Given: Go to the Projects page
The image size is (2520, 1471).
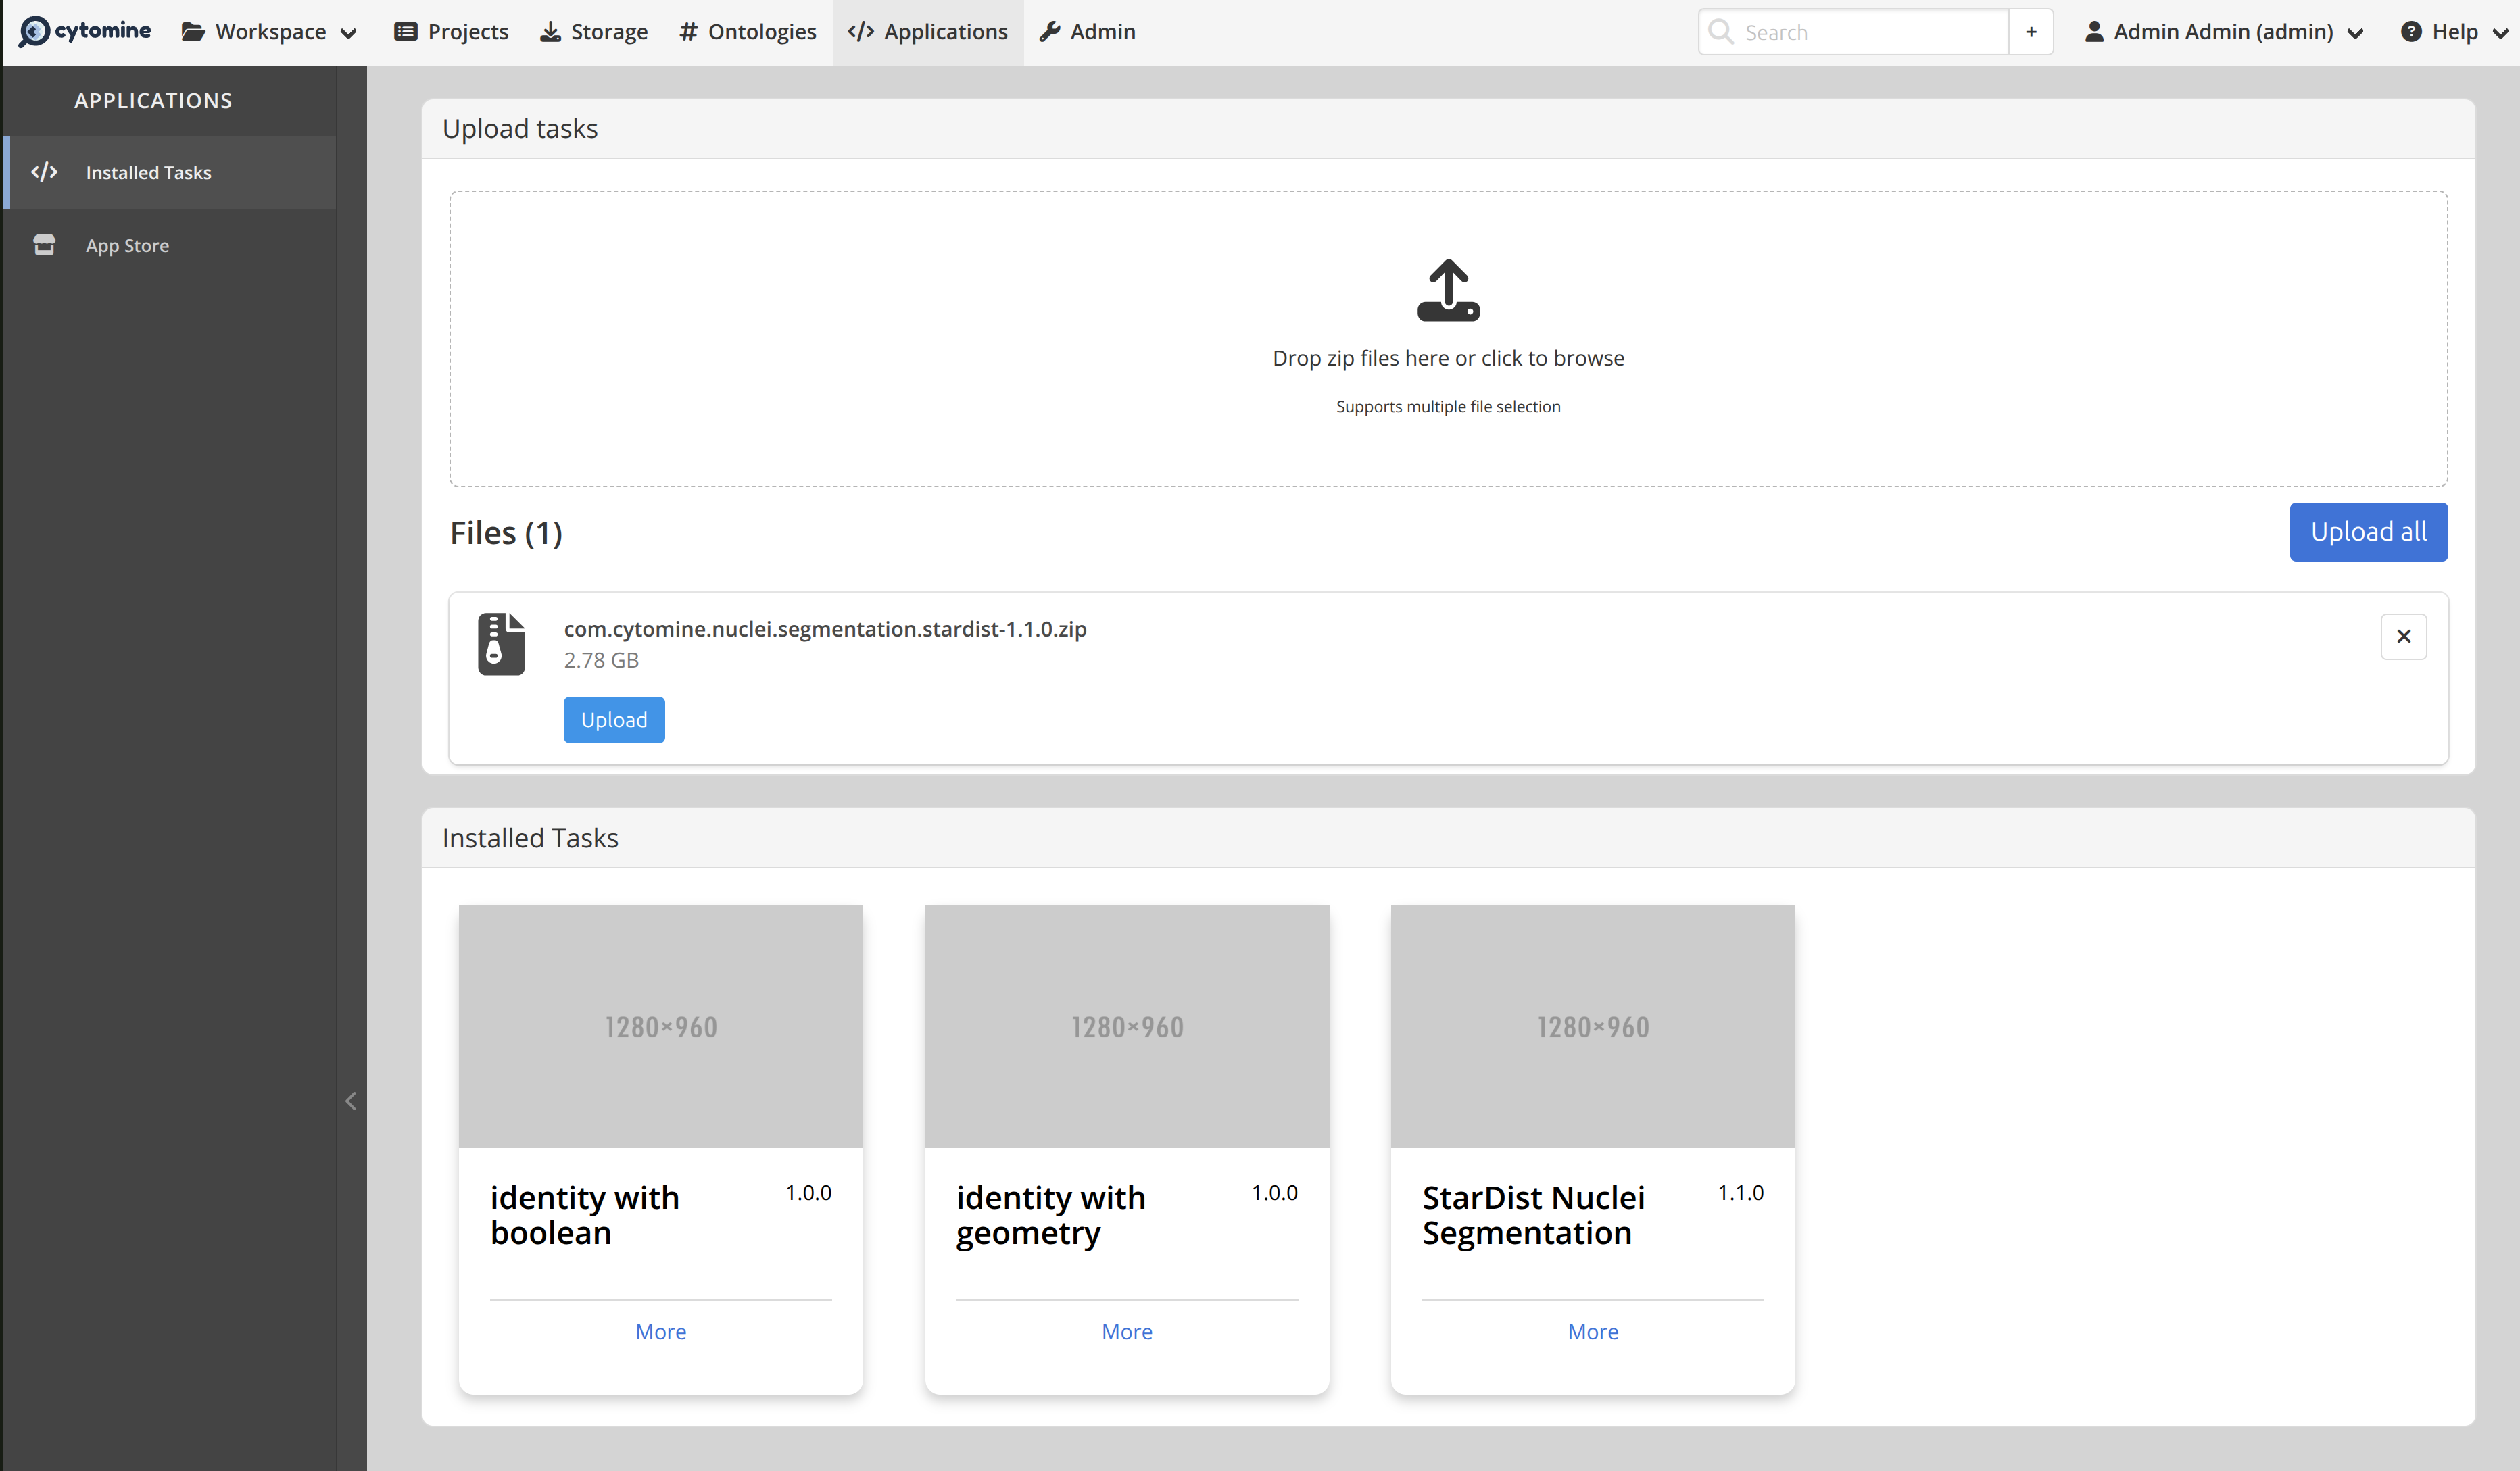Looking at the screenshot, I should 451,32.
